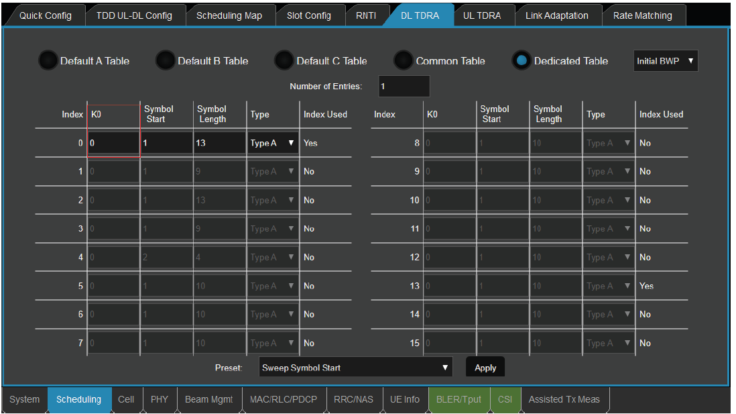This screenshot has height=414, width=736.
Task: Open the green CSI tab
Action: coord(505,399)
